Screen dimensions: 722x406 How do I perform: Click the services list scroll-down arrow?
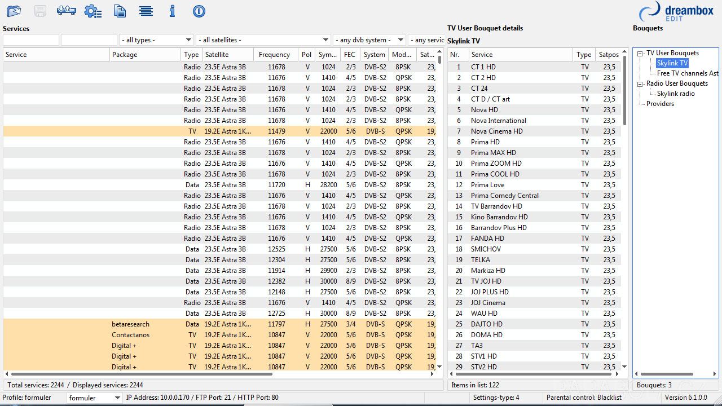coord(439,367)
